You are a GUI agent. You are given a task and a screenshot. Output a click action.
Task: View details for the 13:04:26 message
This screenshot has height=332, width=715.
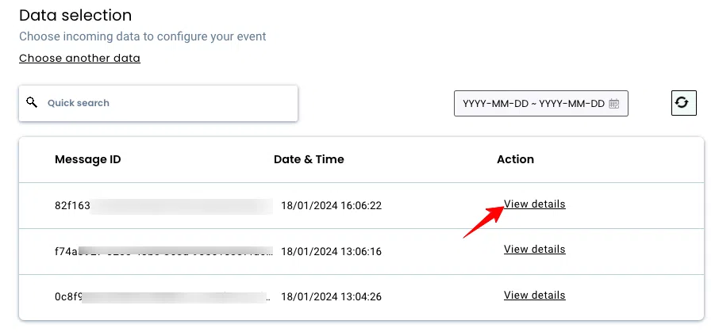[x=534, y=295]
